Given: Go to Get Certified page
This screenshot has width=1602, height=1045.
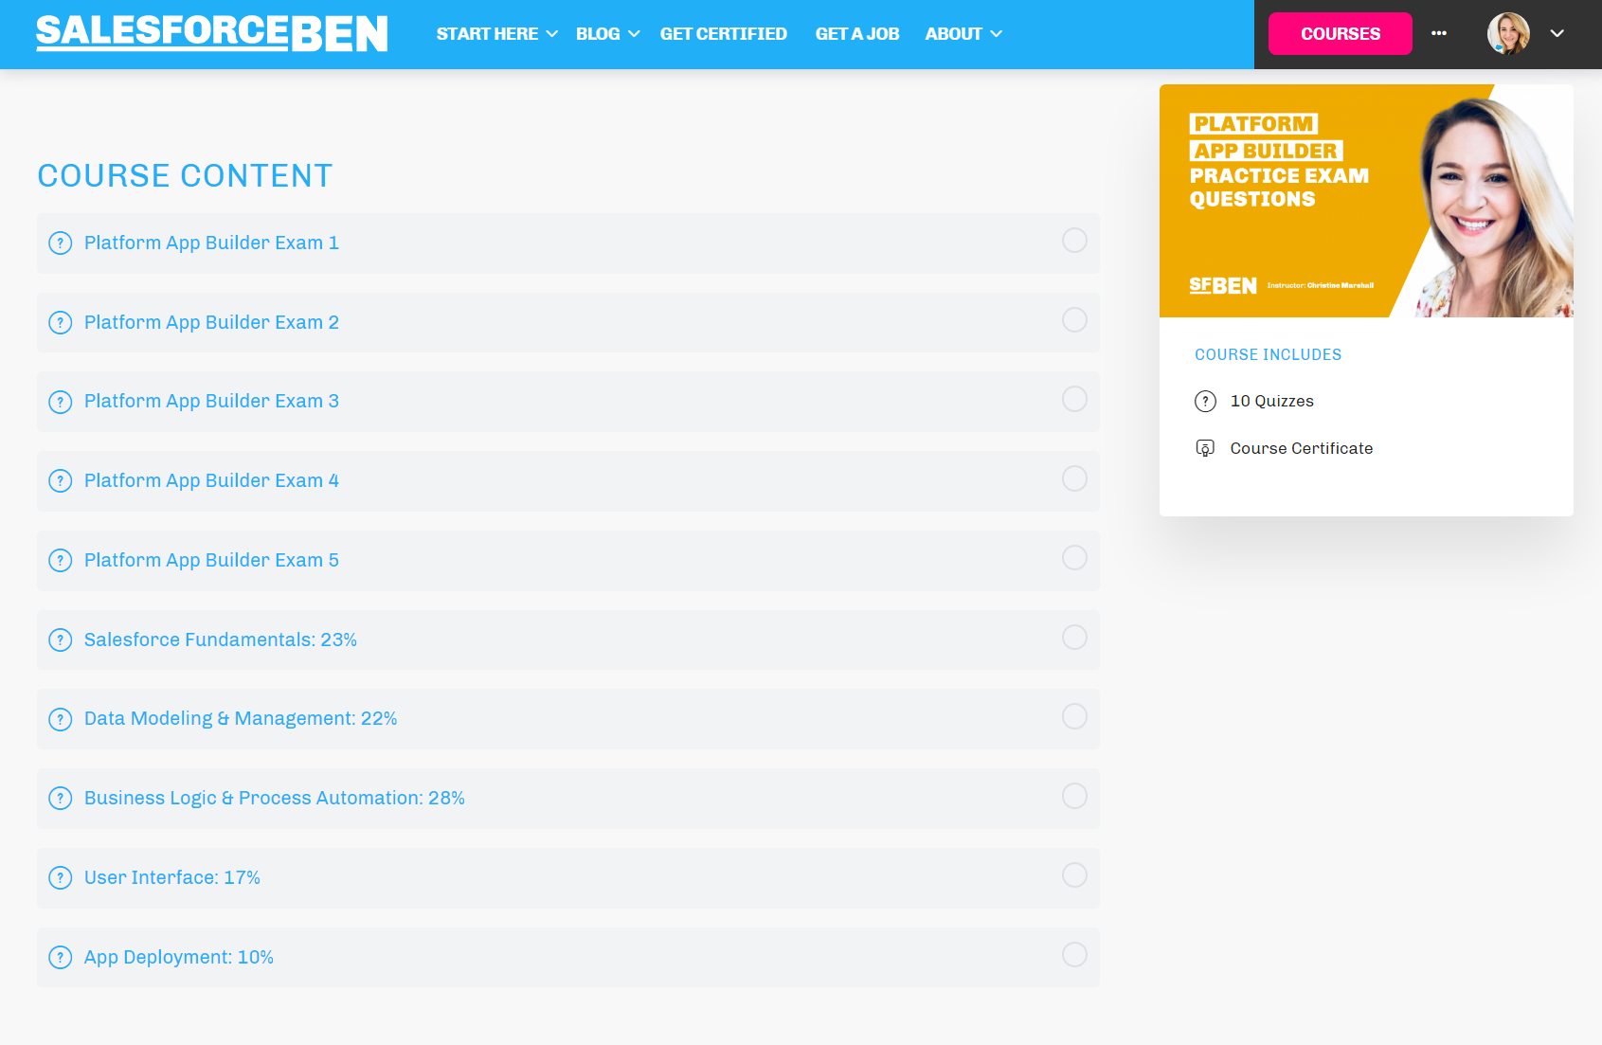Looking at the screenshot, I should pos(724,34).
